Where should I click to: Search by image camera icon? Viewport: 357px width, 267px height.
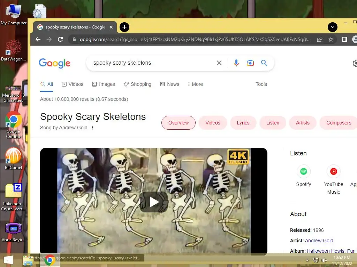click(250, 63)
